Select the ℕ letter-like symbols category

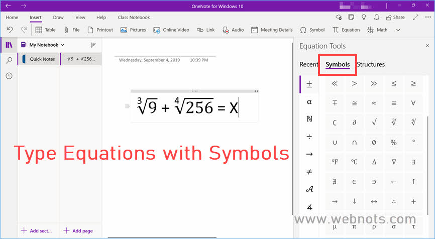(x=309, y=119)
